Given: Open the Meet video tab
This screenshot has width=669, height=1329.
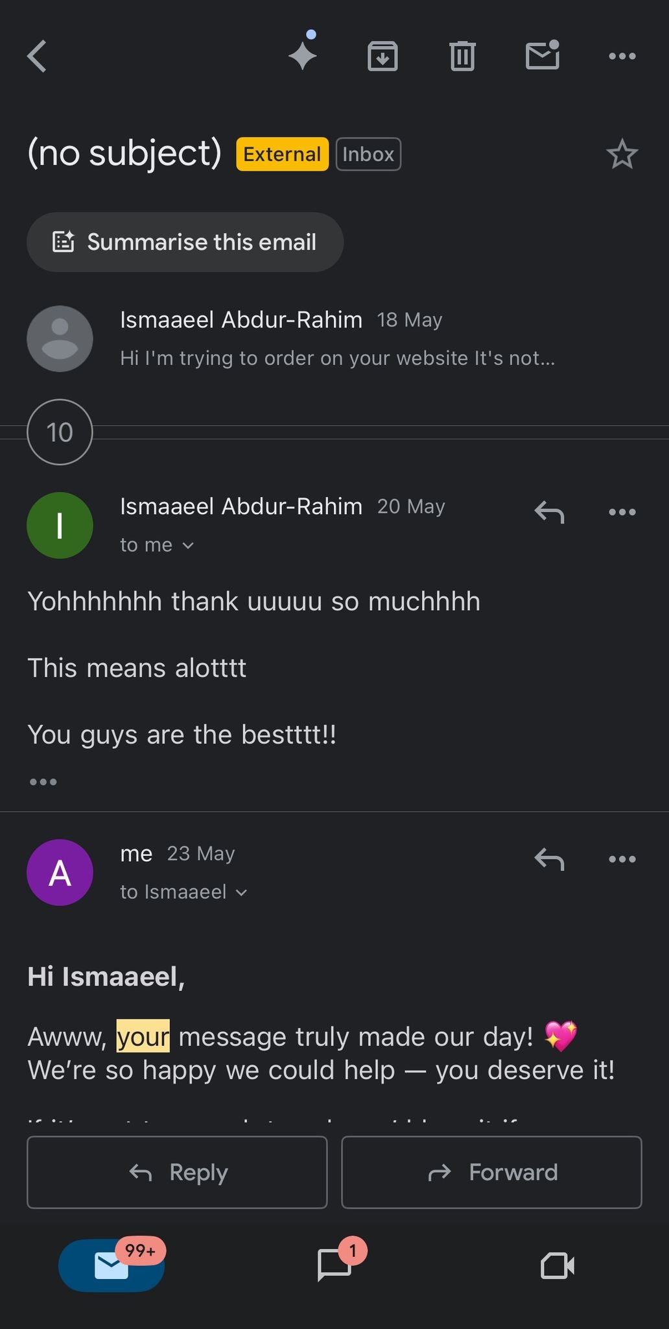Looking at the screenshot, I should click(557, 1265).
